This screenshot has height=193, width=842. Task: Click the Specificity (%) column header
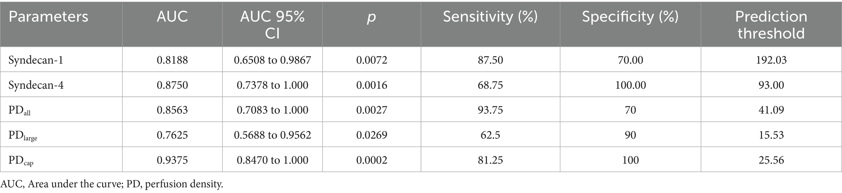pos(630,17)
